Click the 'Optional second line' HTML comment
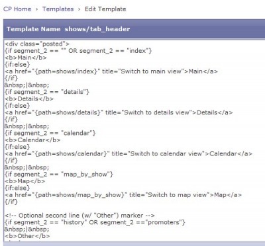265x246 pixels. coord(79,215)
